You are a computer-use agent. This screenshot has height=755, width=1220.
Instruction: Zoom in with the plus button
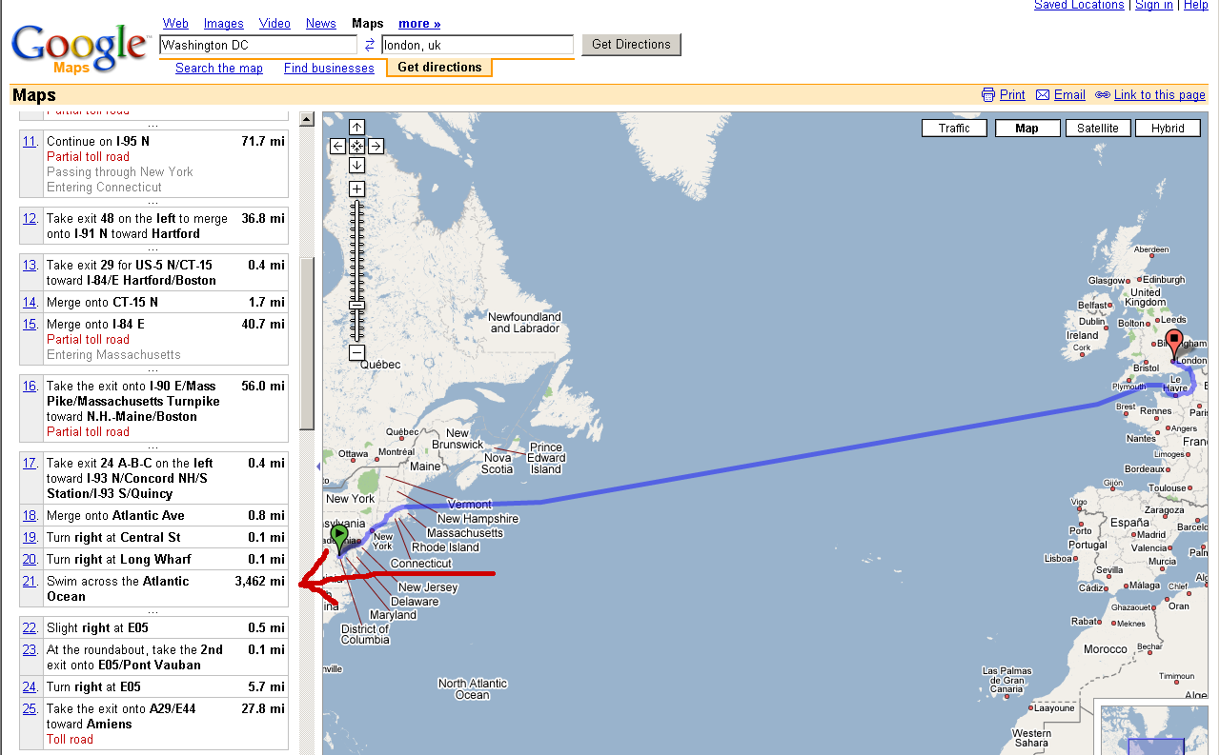point(356,189)
